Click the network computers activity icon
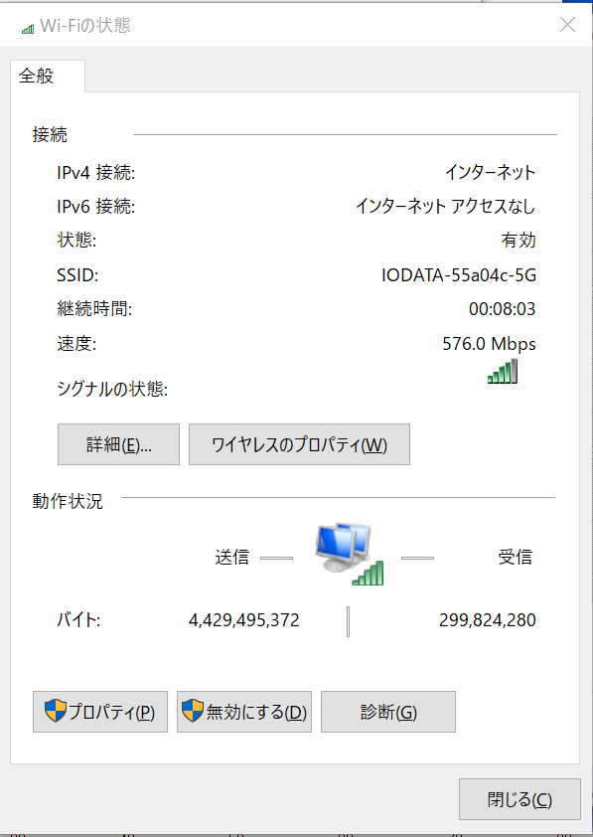593x837 pixels. click(350, 554)
